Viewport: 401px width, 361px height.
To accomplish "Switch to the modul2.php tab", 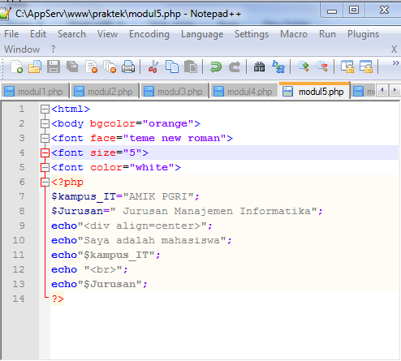I will (105, 92).
